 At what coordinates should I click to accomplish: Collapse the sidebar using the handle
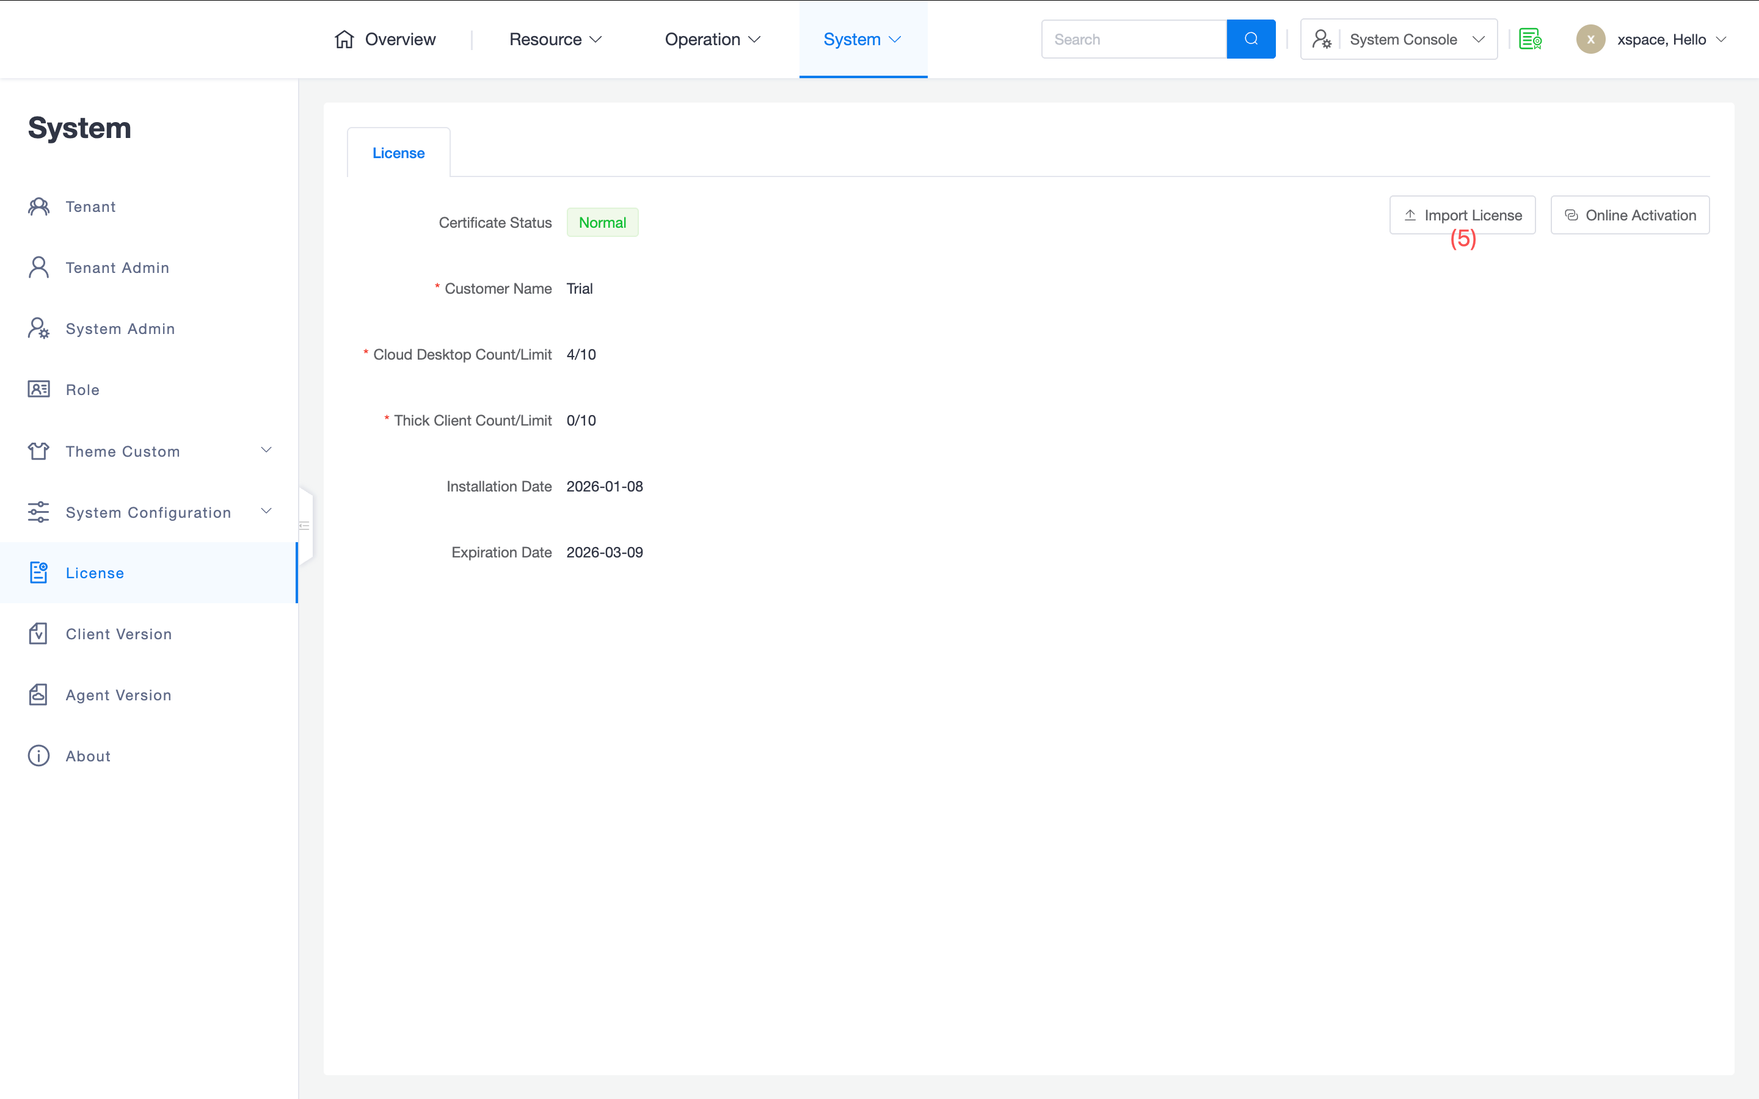tap(305, 526)
